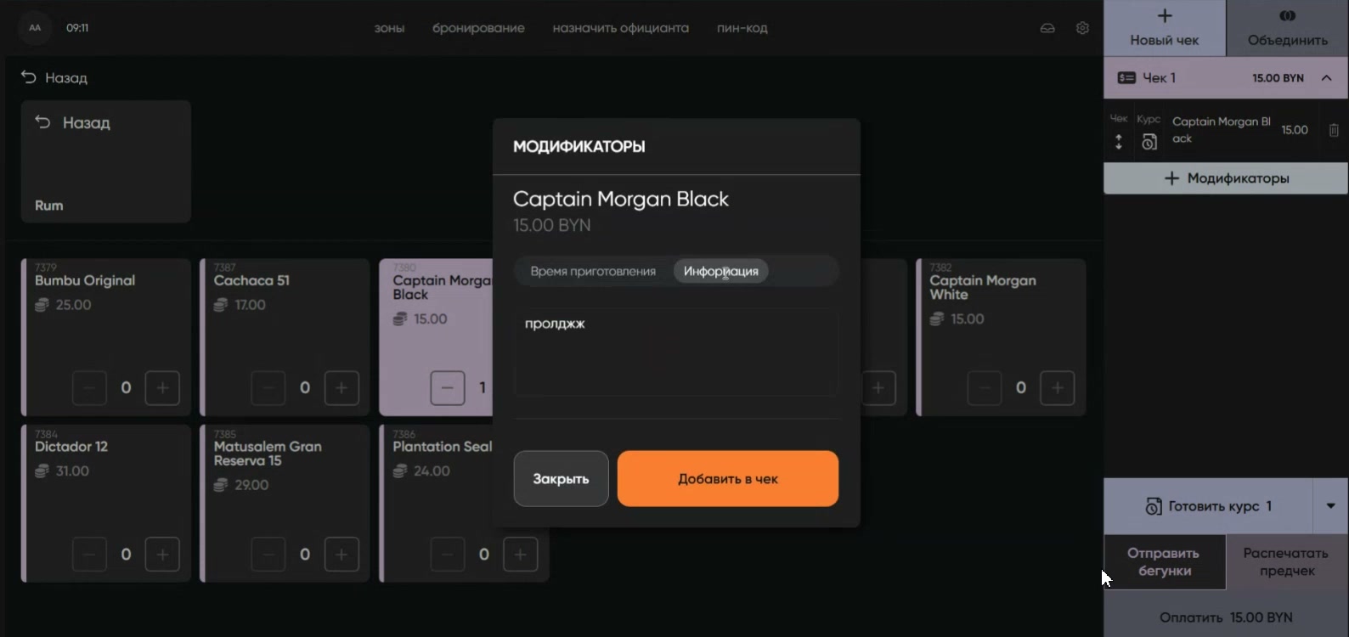The image size is (1349, 637).
Task: Reduce Cachaca 51 quantity with minus
Action: (268, 388)
